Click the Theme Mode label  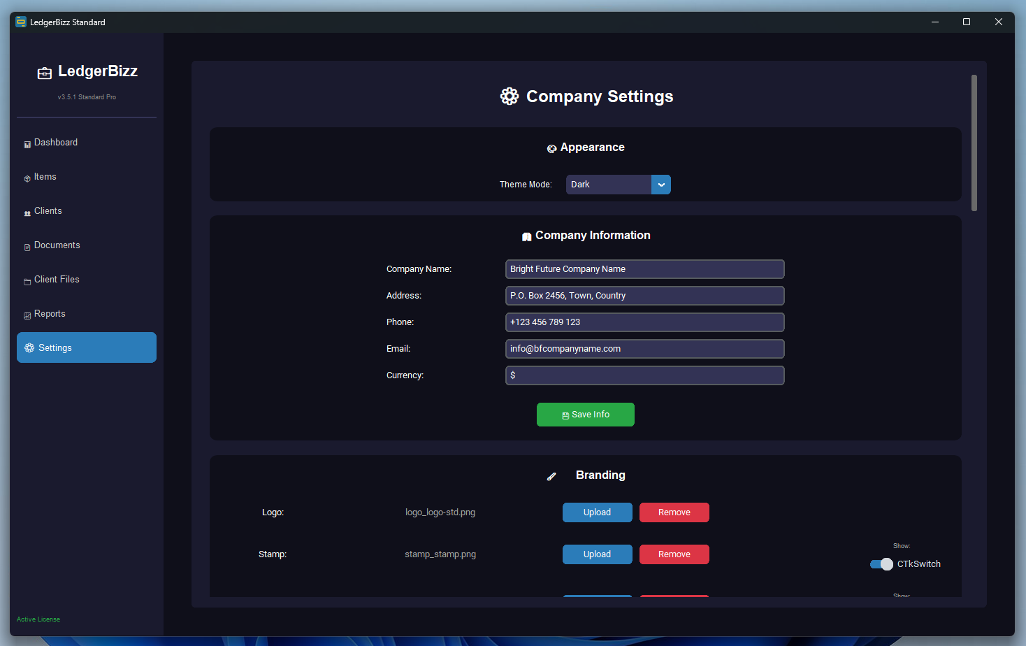526,185
